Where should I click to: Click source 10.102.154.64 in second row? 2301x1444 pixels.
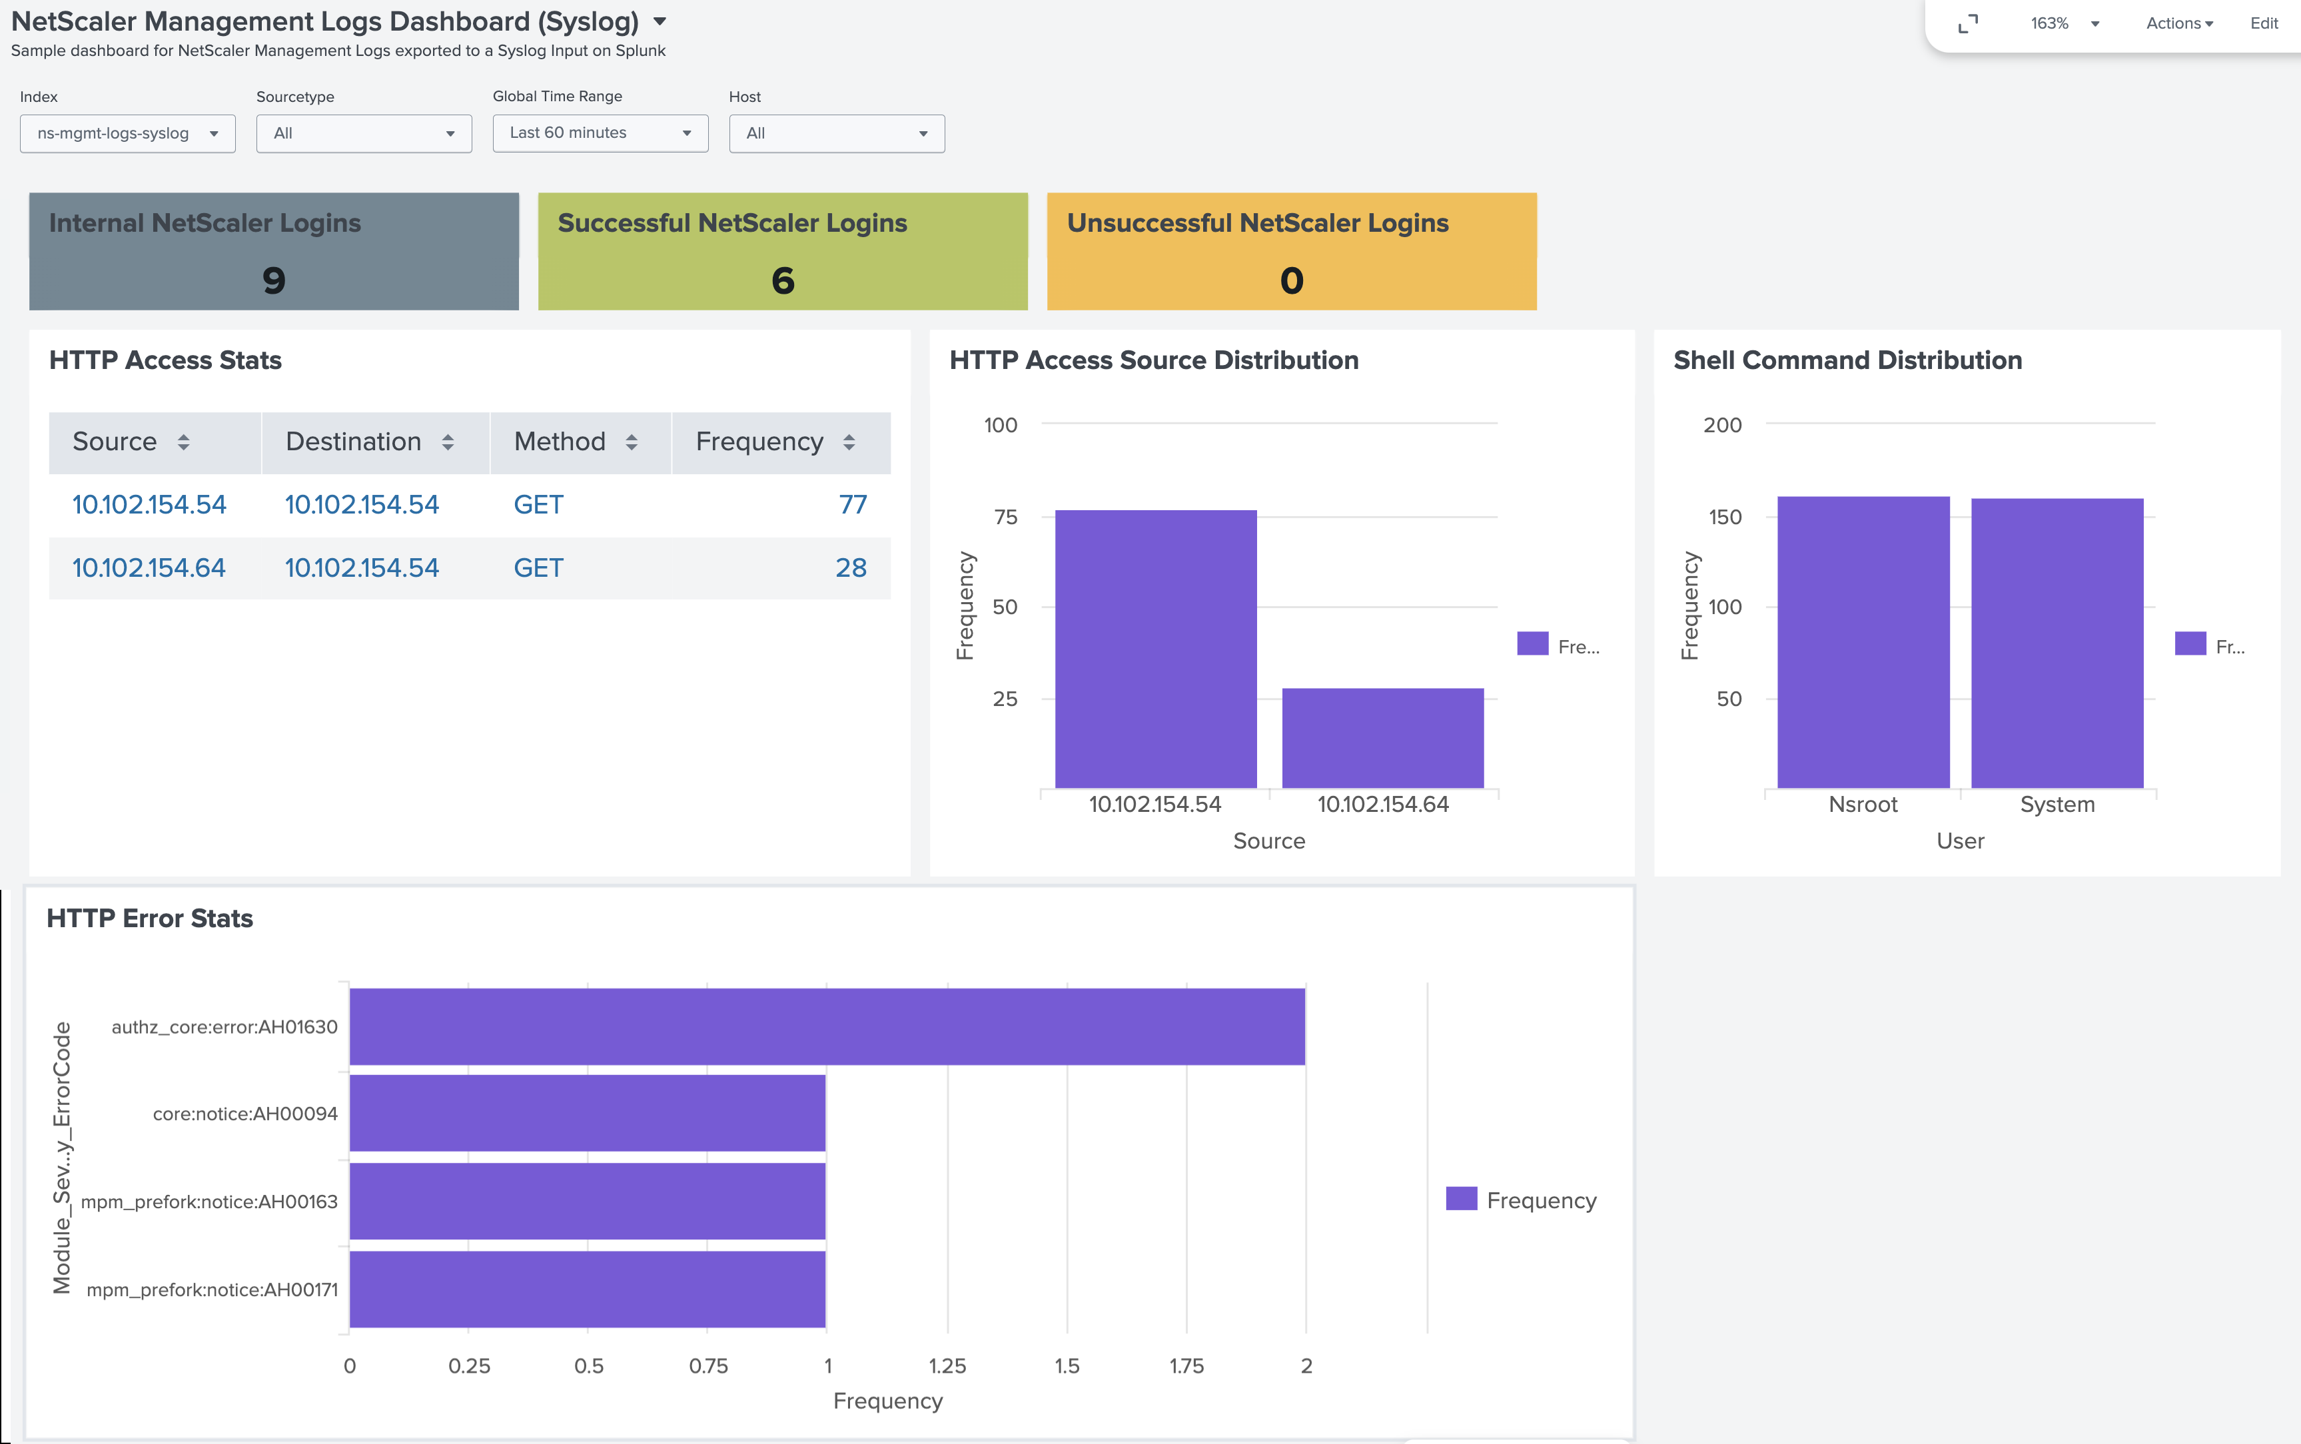[149, 567]
